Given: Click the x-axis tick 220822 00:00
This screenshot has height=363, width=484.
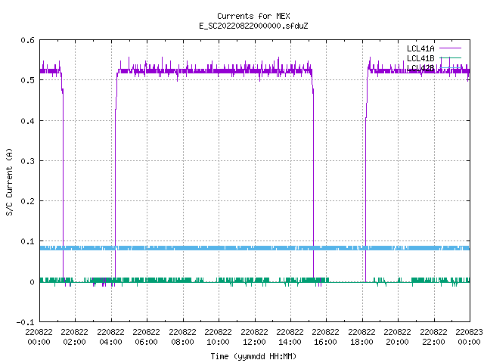Looking at the screenshot, I should point(39,337).
